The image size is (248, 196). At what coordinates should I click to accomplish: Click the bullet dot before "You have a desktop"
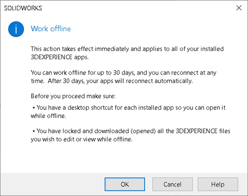[x=34, y=108]
